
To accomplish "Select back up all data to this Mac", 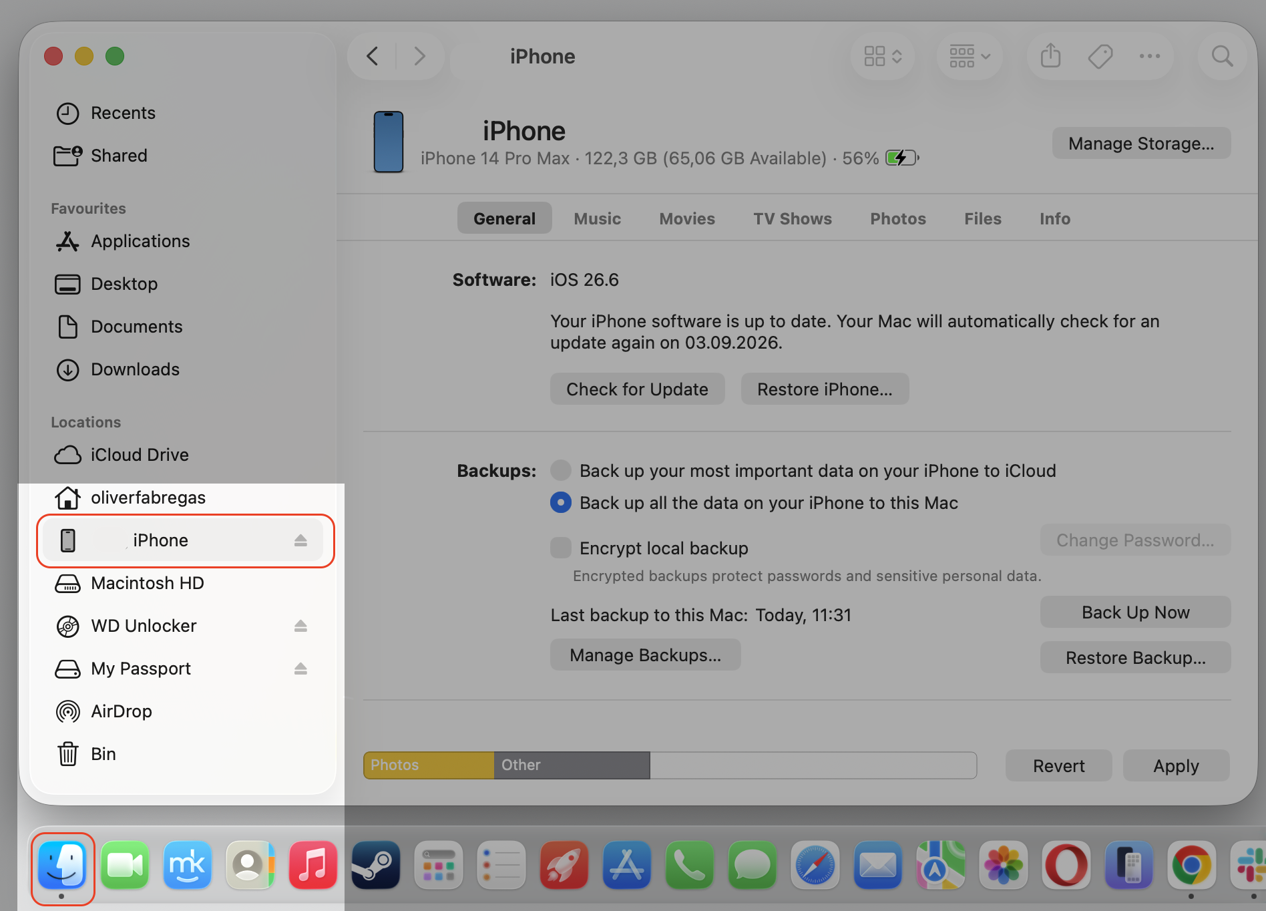I will pyautogui.click(x=561, y=502).
